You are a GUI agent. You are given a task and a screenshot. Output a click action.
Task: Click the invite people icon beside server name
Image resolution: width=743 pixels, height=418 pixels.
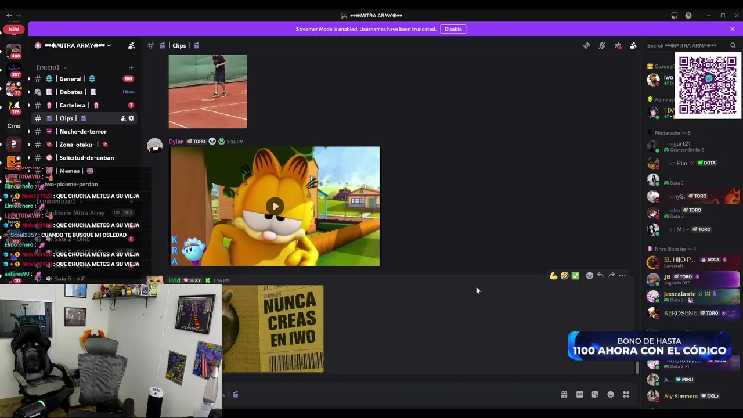point(132,45)
